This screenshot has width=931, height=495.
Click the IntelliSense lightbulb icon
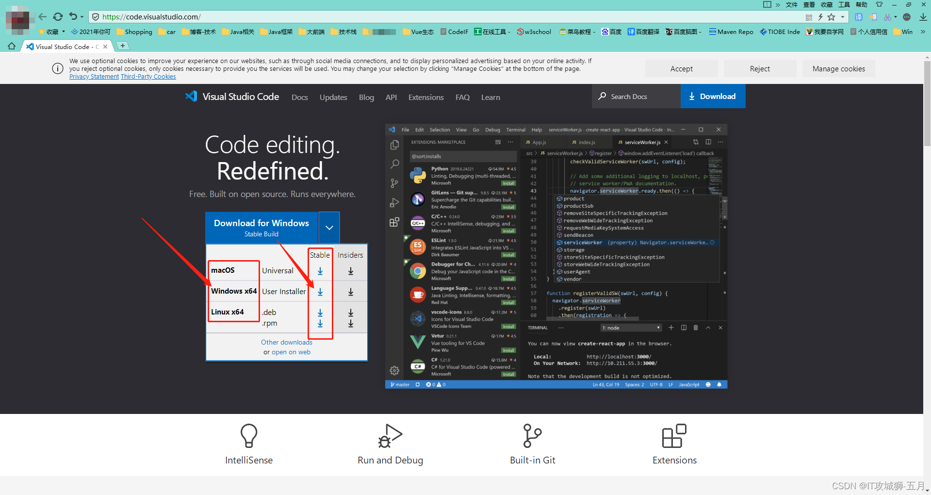(x=249, y=436)
